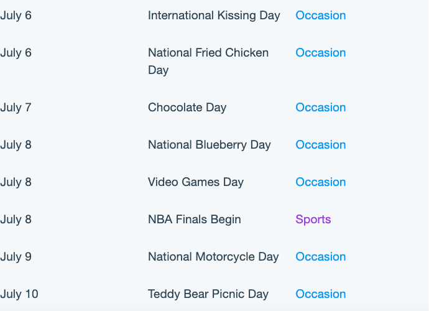Select the Occasion tag for Chocolate Day

[x=320, y=108]
